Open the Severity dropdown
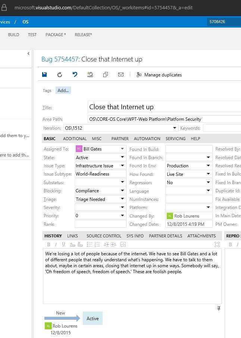 122,207
